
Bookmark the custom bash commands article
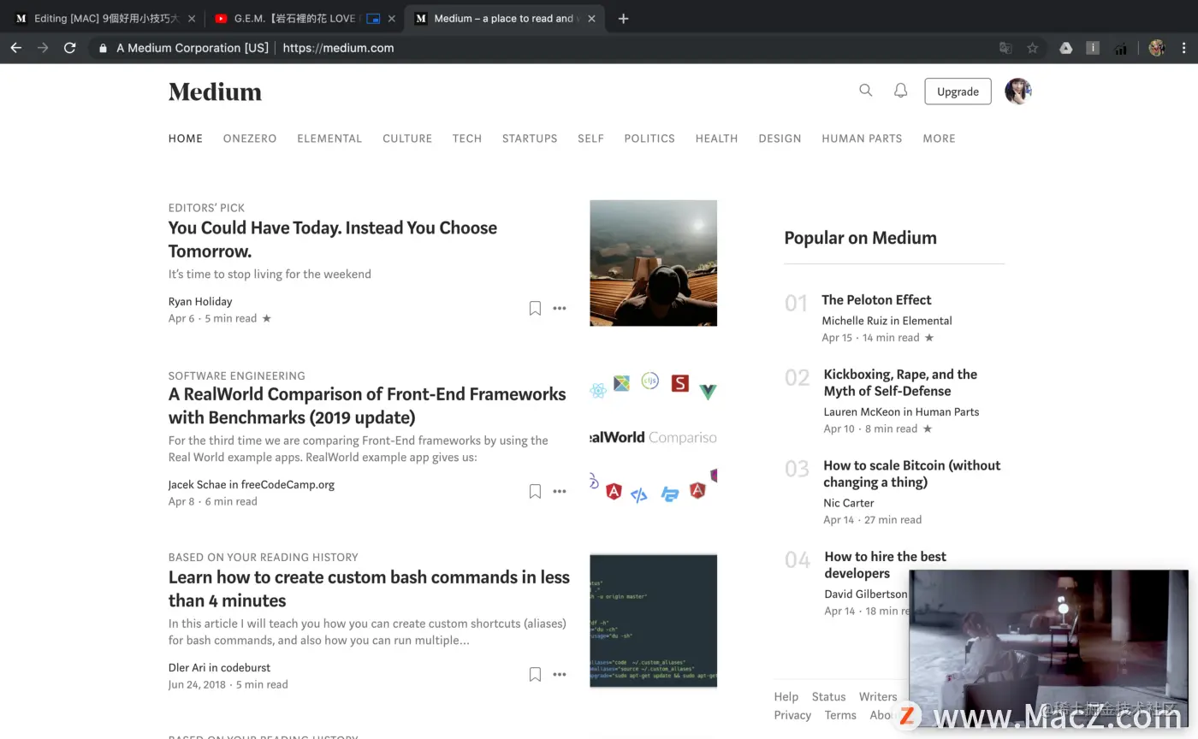pos(535,674)
